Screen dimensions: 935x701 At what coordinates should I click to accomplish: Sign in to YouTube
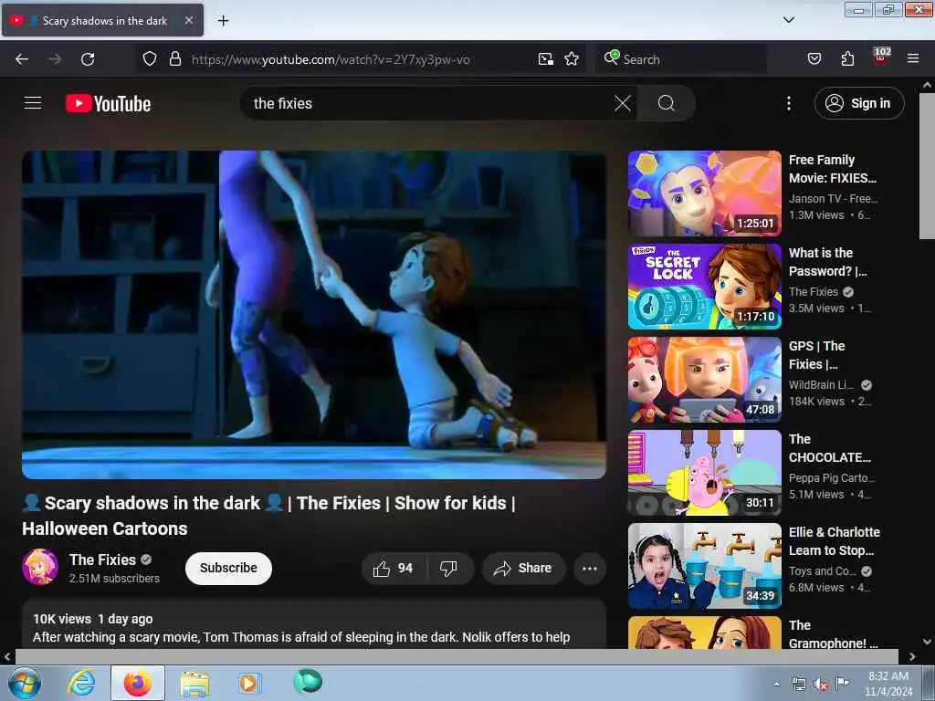click(x=858, y=104)
